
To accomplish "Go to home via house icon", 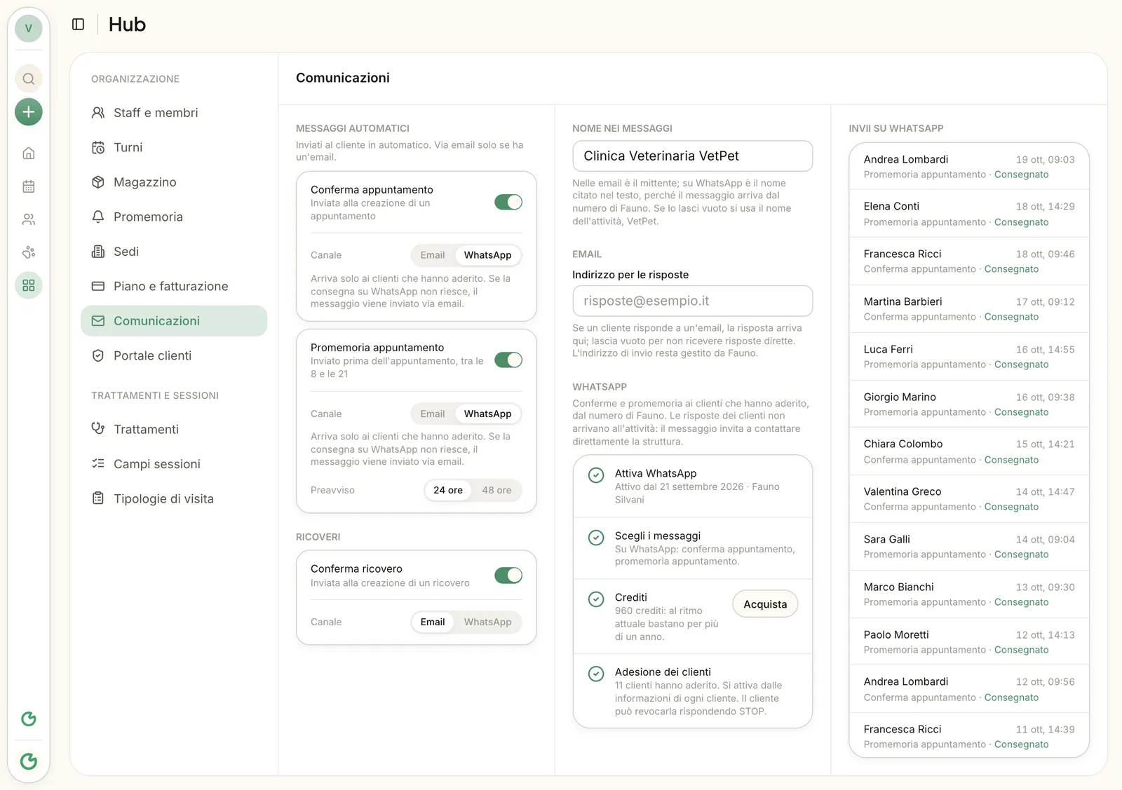I will pyautogui.click(x=29, y=153).
